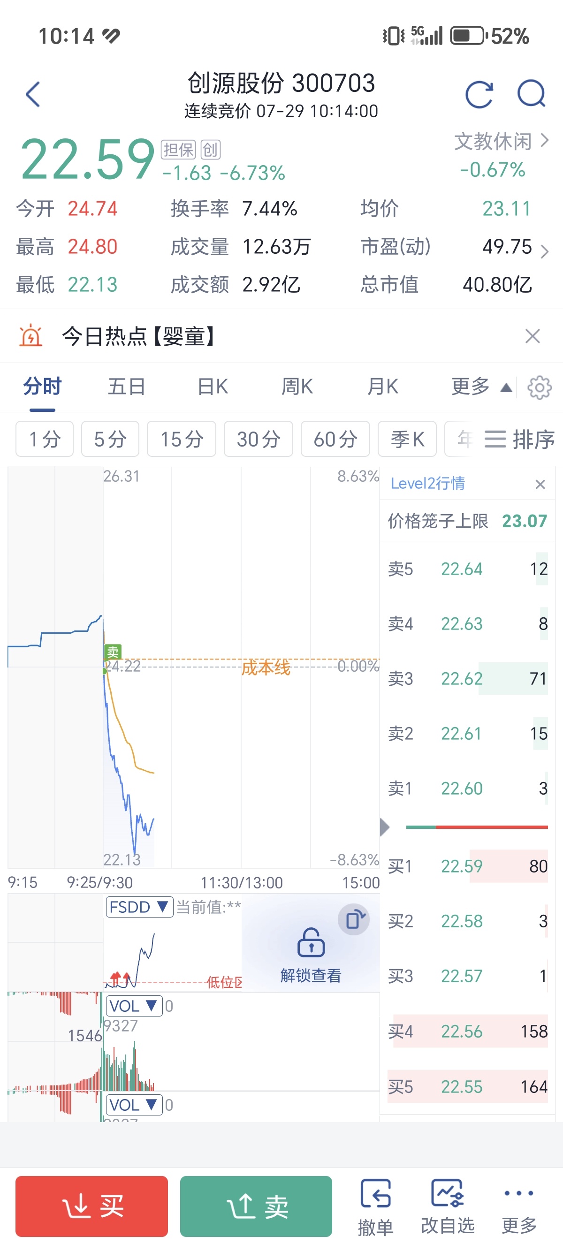Open the first VOL indicator dropdown

pyautogui.click(x=134, y=1006)
